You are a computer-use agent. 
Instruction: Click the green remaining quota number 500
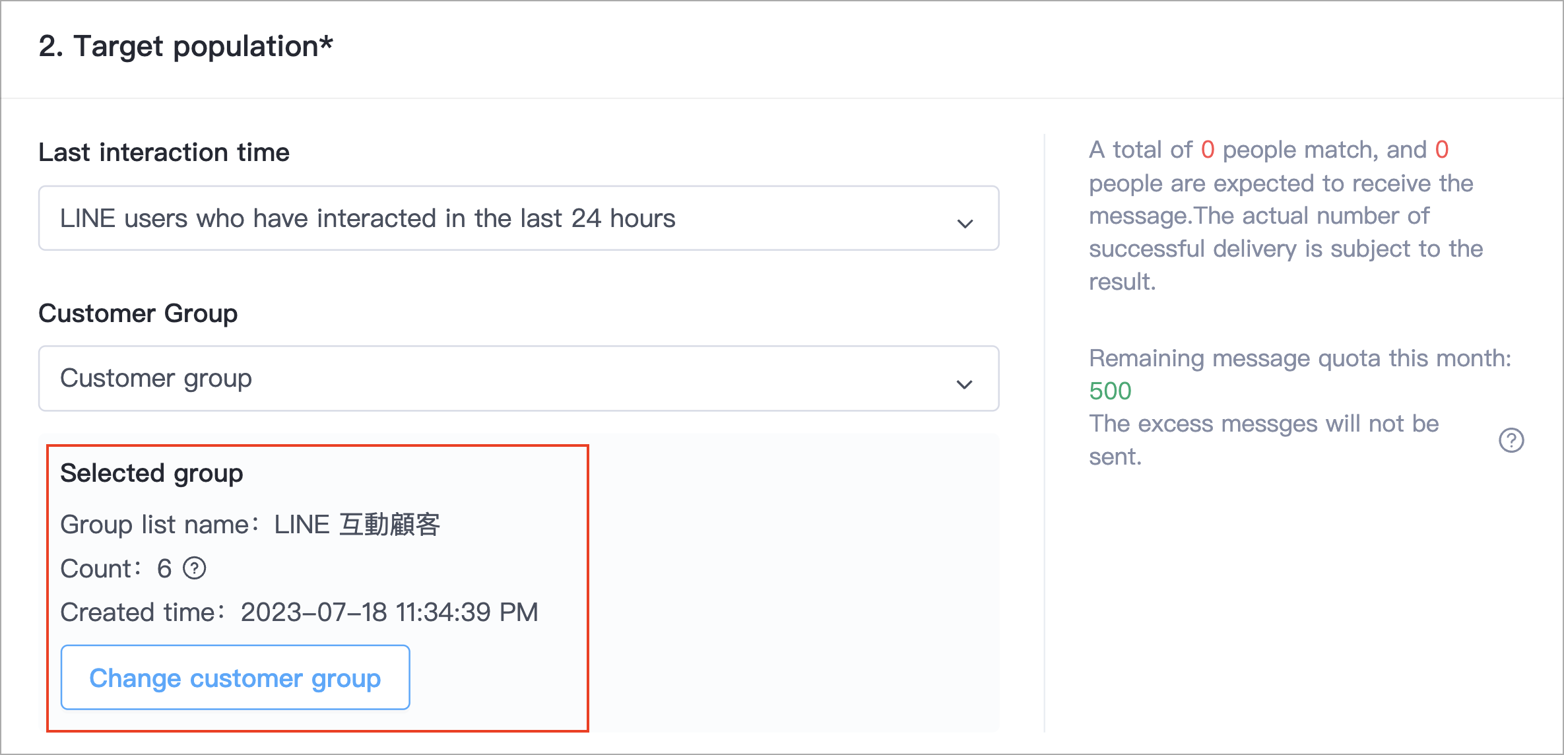(1110, 391)
